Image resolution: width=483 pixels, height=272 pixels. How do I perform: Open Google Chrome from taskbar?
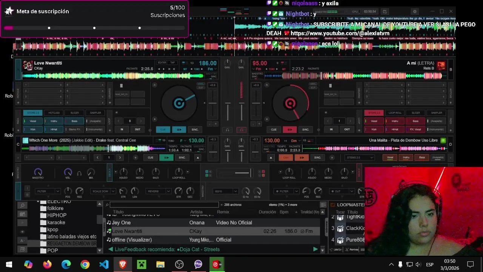point(85,264)
